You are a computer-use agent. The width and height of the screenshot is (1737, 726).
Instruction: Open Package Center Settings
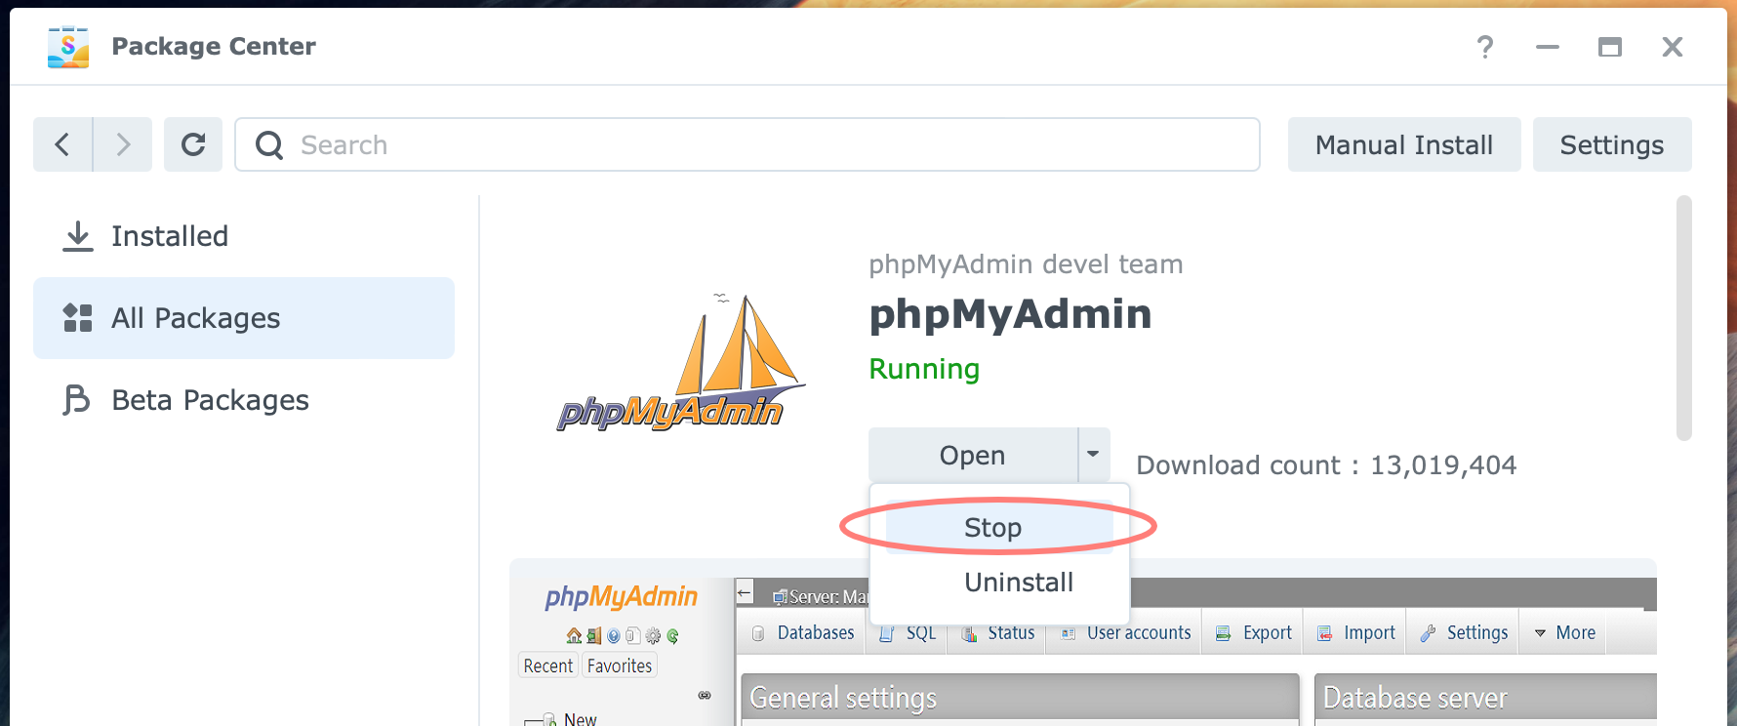coord(1612,144)
